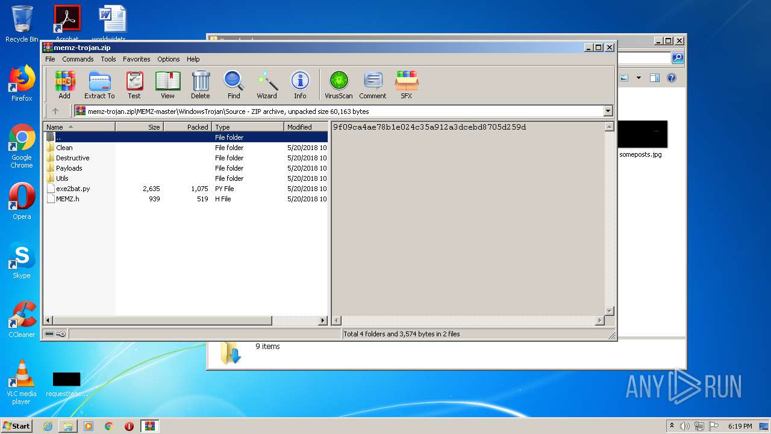The image size is (771, 434).
Task: Select the MEMZ.h file
Action: pyautogui.click(x=186, y=199)
